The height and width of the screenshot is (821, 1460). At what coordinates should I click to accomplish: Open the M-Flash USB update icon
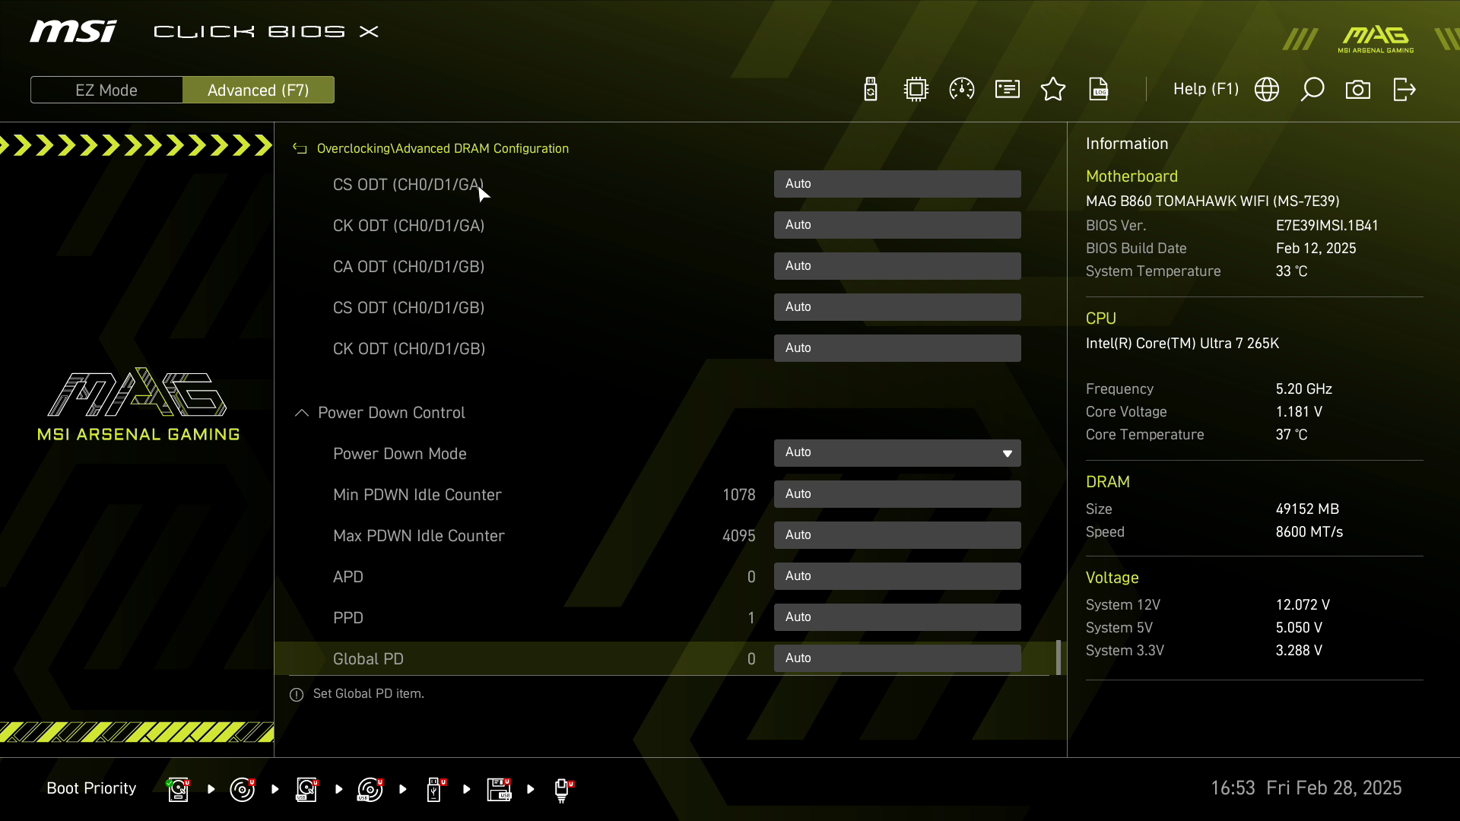pos(871,90)
